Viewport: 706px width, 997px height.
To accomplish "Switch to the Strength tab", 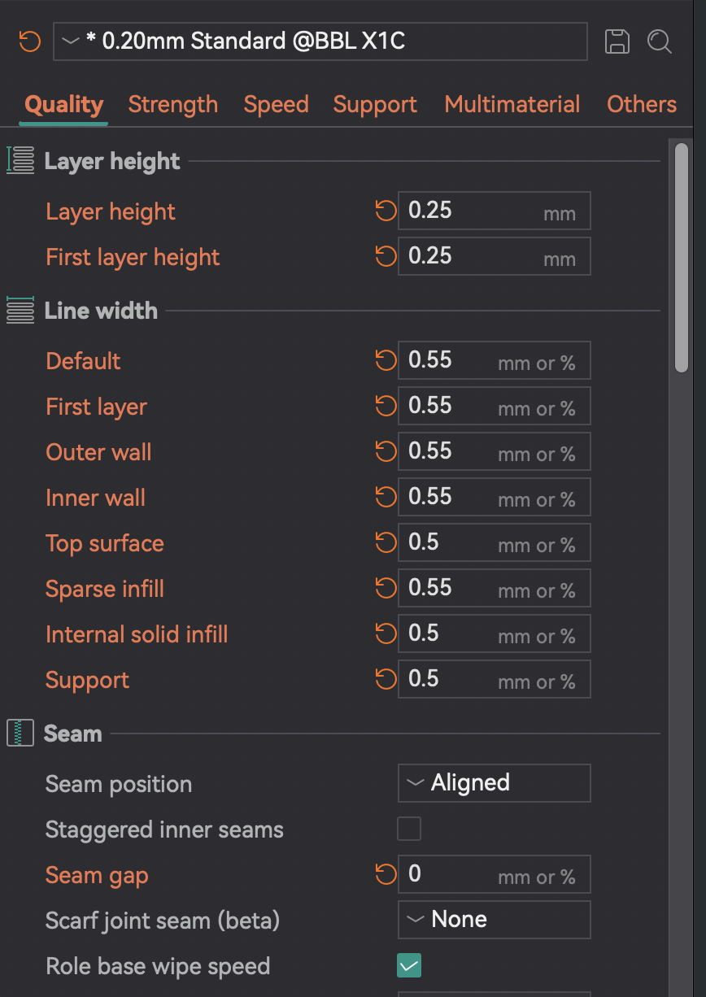I will [173, 105].
